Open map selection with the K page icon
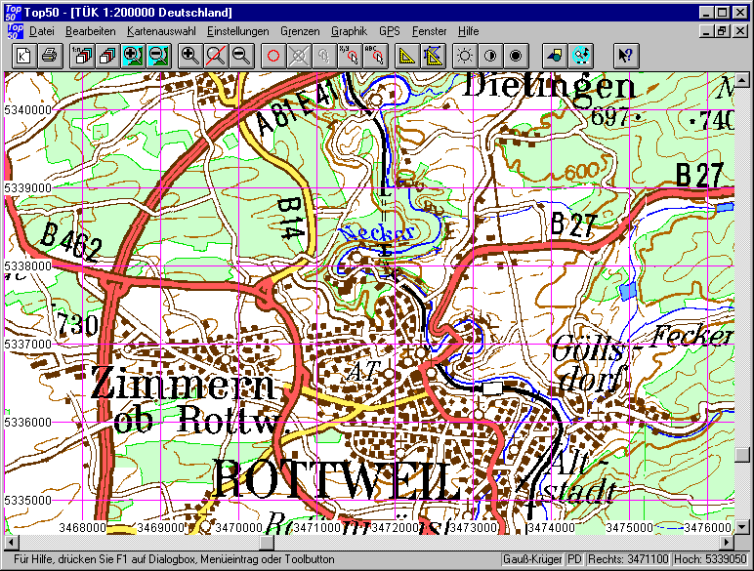Screen dimensions: 754x571 pos(23,56)
